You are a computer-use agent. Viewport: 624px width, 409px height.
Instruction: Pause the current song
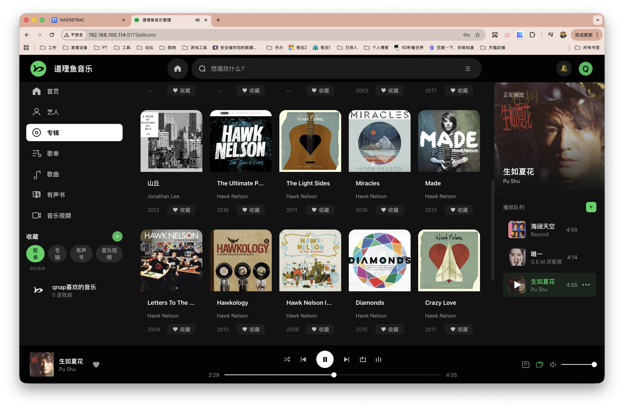coord(325,359)
